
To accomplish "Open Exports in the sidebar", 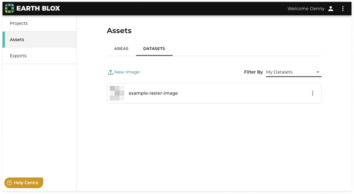I will click(x=40, y=56).
